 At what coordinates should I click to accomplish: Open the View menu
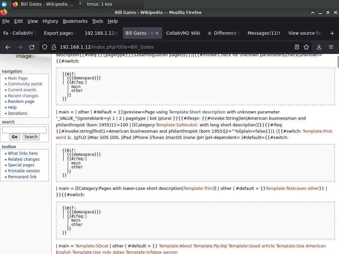pos(32,21)
